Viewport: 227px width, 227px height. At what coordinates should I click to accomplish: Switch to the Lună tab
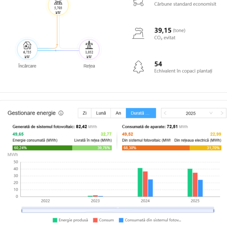101,113
